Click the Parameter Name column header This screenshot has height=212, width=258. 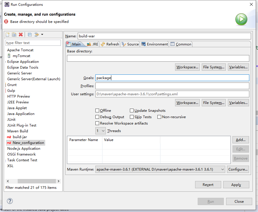pos(83,140)
